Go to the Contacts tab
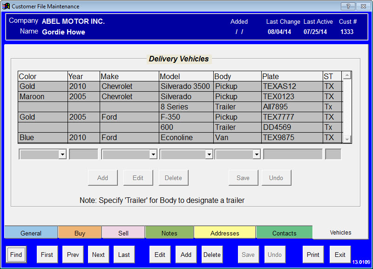Image resolution: width=373 pixels, height=269 pixels. click(x=284, y=233)
